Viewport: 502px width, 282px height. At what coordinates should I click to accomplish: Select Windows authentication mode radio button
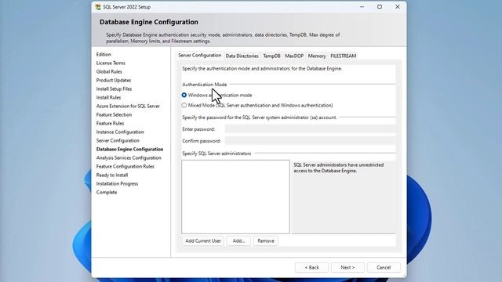pyautogui.click(x=184, y=95)
